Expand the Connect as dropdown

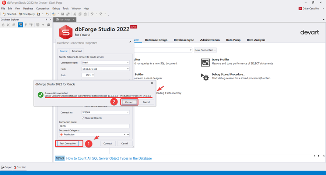point(128,112)
